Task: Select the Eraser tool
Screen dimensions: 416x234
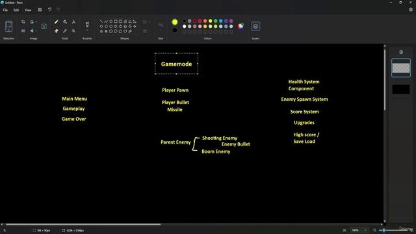Action: pyautogui.click(x=57, y=31)
